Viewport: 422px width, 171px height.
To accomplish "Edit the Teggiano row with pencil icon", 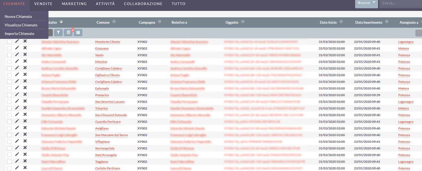I will 17,161.
